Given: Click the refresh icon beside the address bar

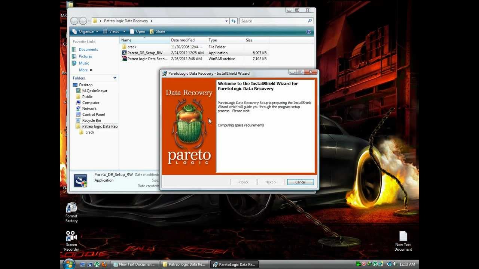Looking at the screenshot, I should (x=234, y=21).
